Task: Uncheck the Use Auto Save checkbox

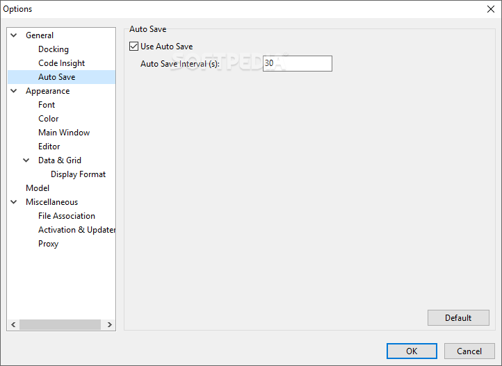Action: pos(134,47)
